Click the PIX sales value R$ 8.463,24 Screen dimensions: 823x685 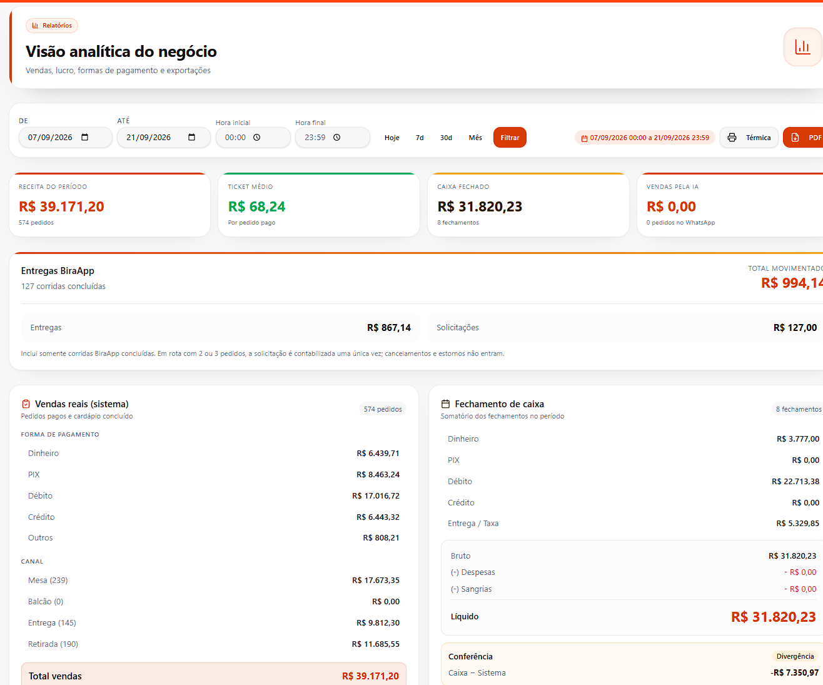point(378,475)
